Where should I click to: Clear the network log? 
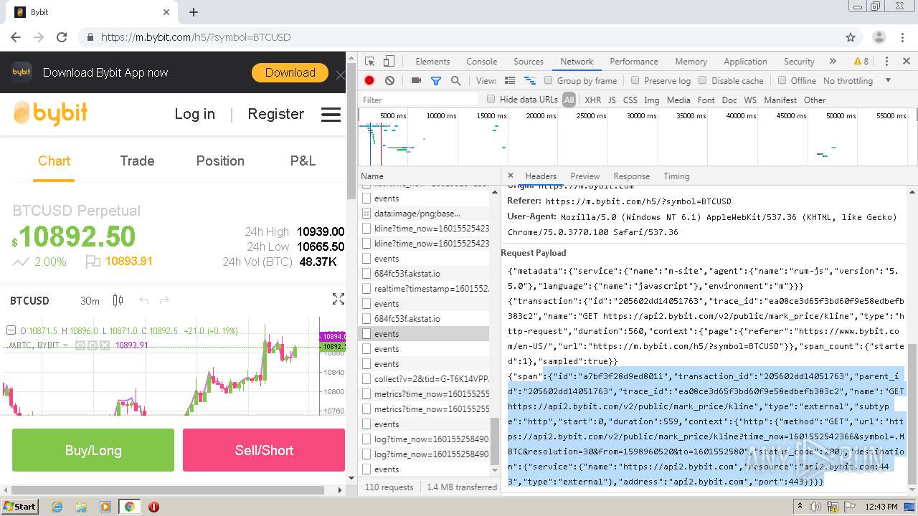[389, 81]
